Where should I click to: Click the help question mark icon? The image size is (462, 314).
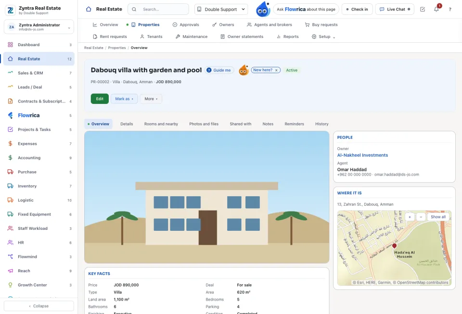449,10
